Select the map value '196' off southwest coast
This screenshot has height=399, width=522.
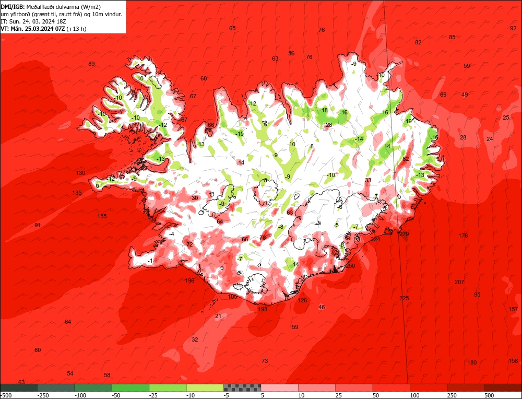pos(189,280)
